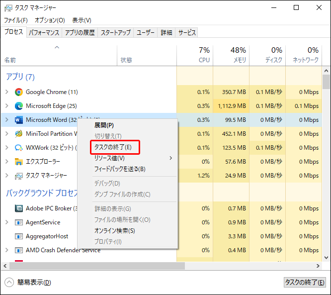Switch to the パフォーマンス tab
Screen dimensions: 331x295
[x=44, y=32]
